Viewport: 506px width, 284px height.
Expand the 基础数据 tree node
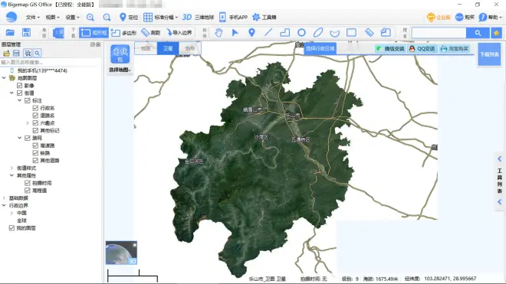(x=4, y=198)
